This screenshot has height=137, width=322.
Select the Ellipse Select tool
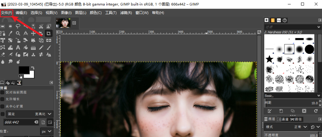click(x=10, y=26)
